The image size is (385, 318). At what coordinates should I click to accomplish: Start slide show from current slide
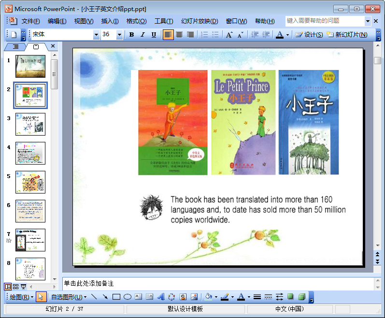click(23, 286)
